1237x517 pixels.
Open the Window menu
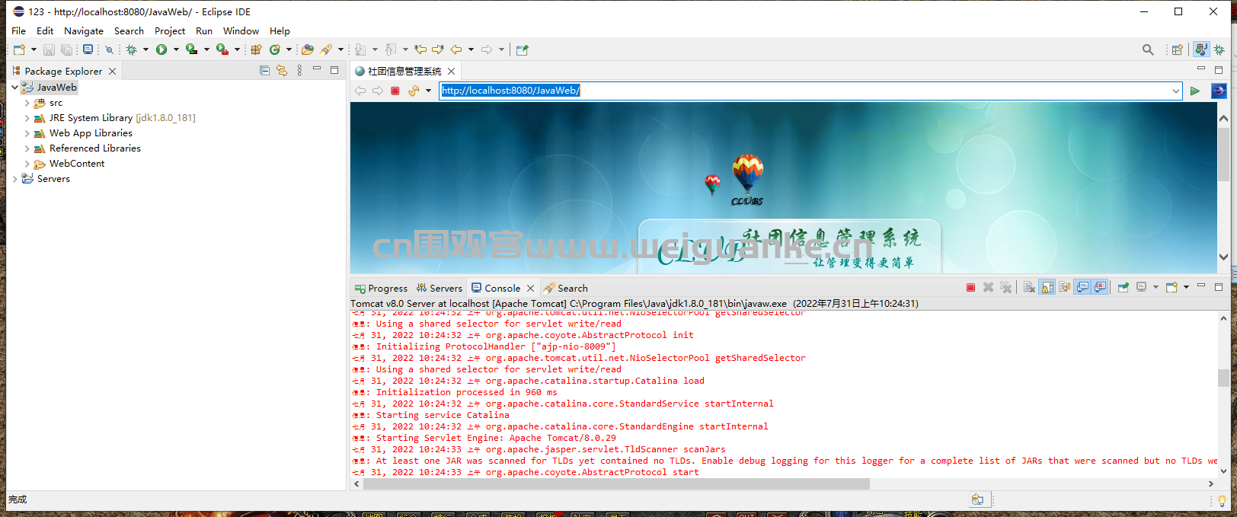point(241,31)
